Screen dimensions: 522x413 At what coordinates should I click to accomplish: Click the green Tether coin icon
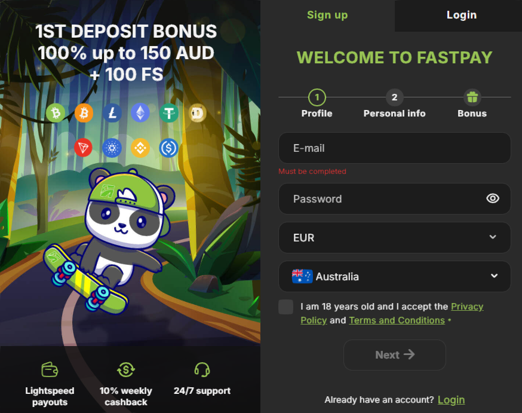click(x=169, y=113)
